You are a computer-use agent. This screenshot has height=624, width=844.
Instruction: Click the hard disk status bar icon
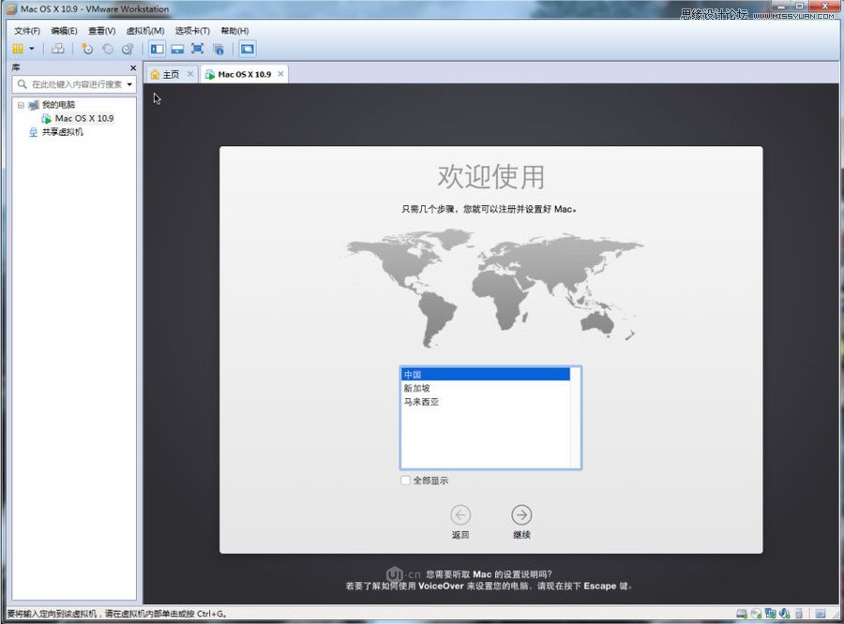coord(742,614)
